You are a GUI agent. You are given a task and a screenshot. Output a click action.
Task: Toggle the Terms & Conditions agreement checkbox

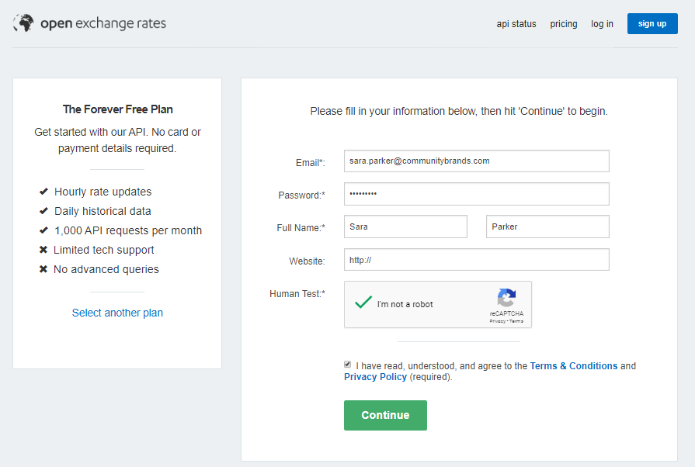(x=347, y=365)
